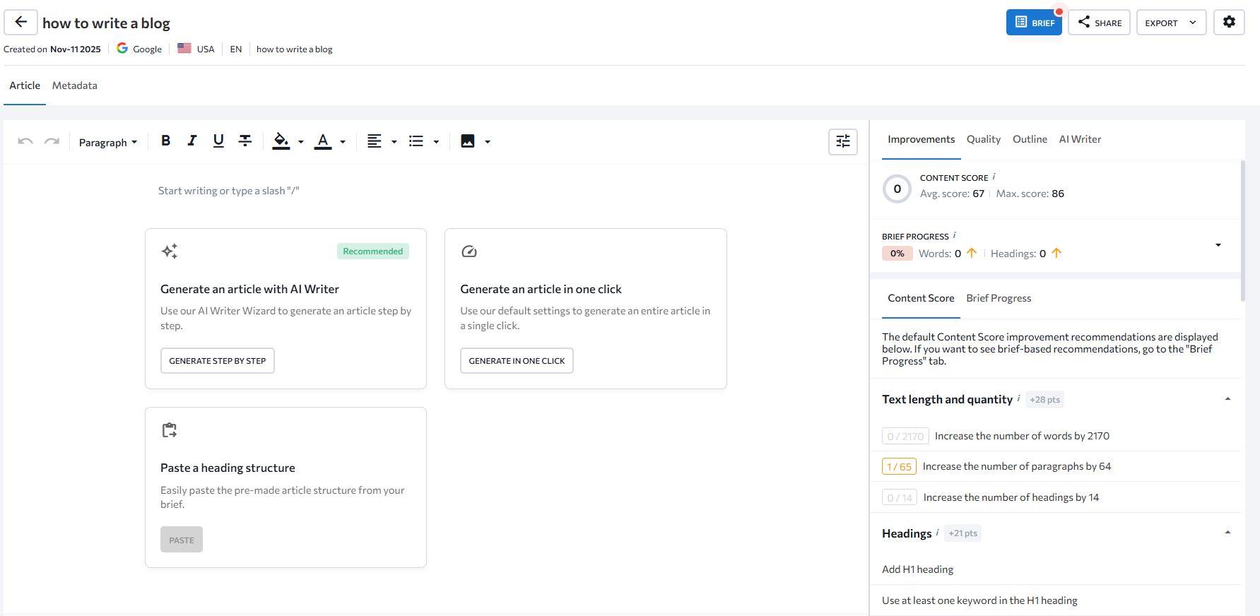Click Generate Step by Step

point(218,360)
